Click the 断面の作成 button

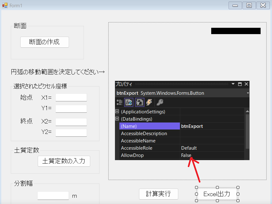tap(44, 42)
